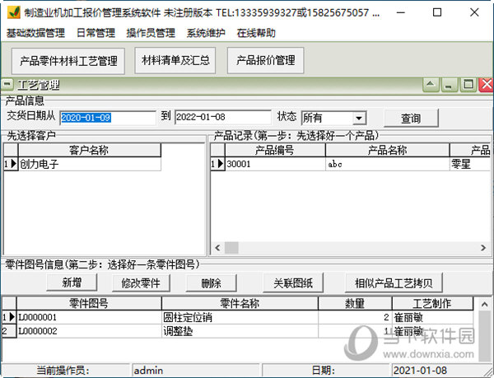Close the 工艺管理 panel
Viewport: 494px width, 378px height.
point(486,85)
